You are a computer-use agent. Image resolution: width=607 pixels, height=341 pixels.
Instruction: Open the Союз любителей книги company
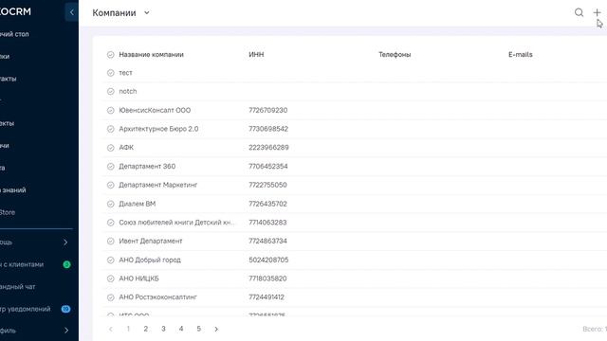pyautogui.click(x=176, y=223)
